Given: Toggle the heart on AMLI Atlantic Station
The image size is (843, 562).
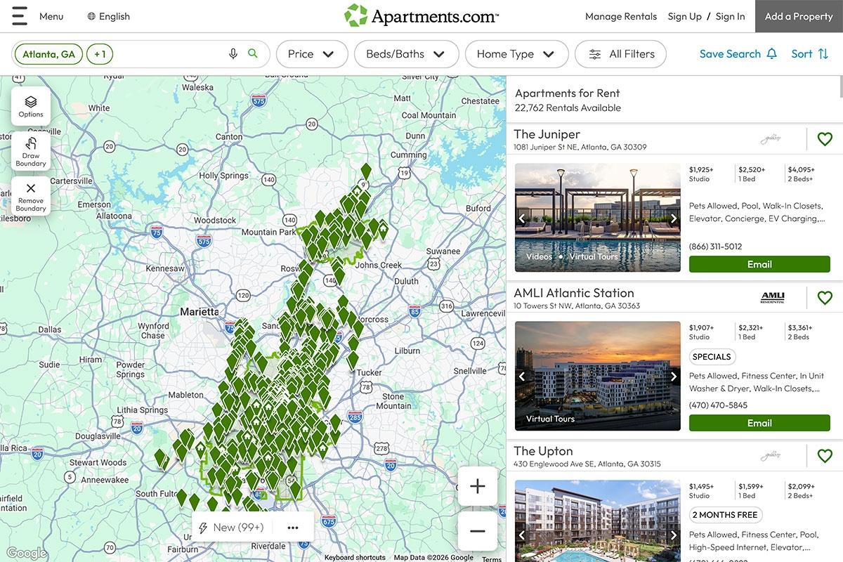Looking at the screenshot, I should click(x=825, y=297).
